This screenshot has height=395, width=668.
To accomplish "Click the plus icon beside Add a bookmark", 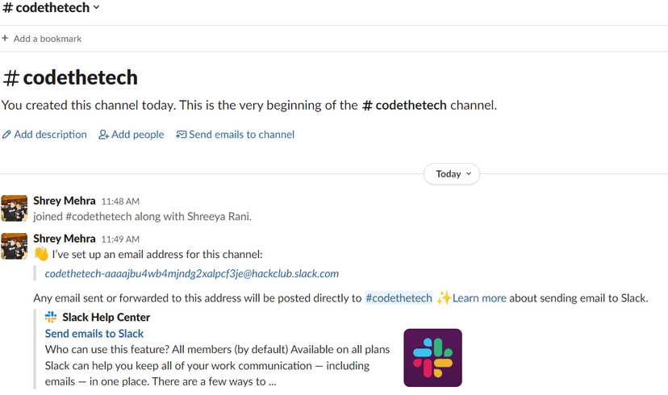I will coord(5,39).
